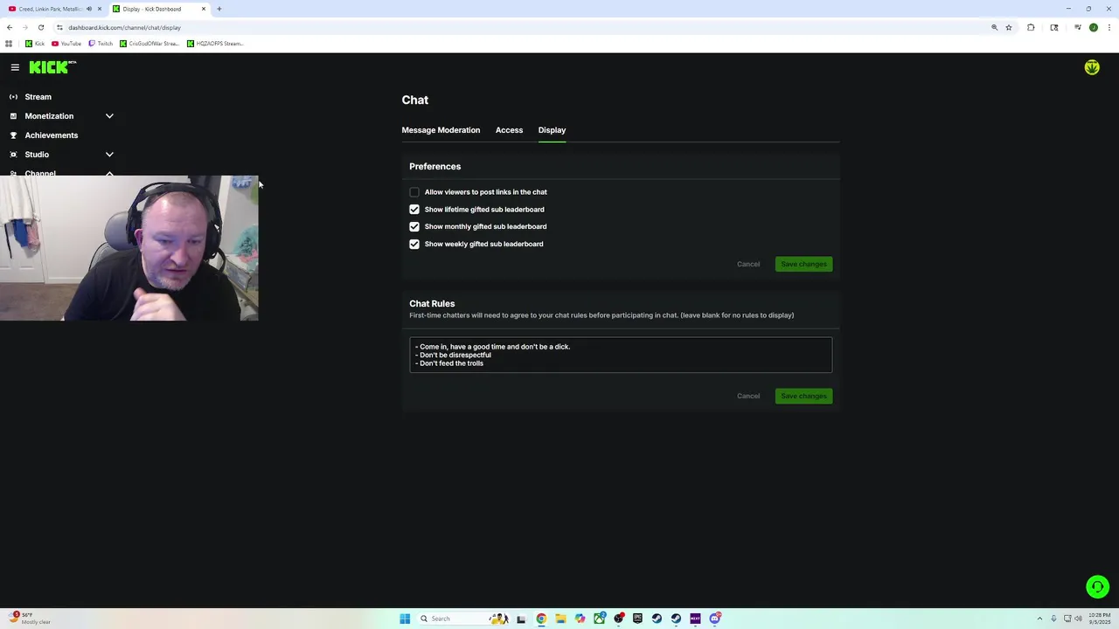Uncheck show lifetime gifted sub leaderboard
Image resolution: width=1119 pixels, height=629 pixels.
(414, 210)
